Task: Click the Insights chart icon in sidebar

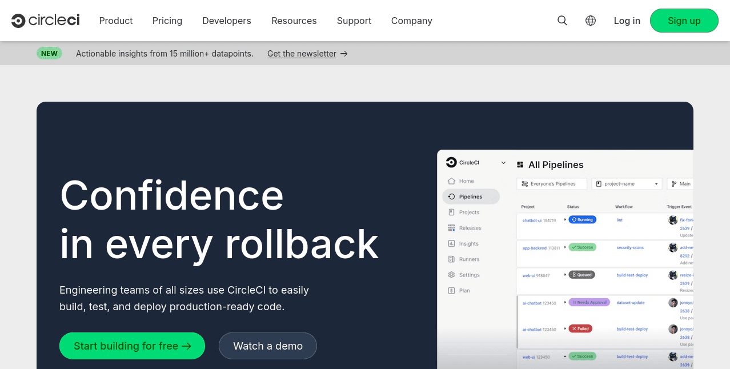Action: pyautogui.click(x=451, y=243)
